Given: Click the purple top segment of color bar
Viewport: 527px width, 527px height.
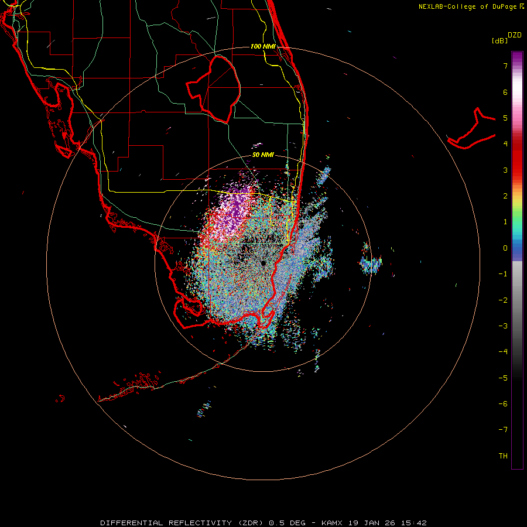Looking at the screenshot, I should (517, 59).
